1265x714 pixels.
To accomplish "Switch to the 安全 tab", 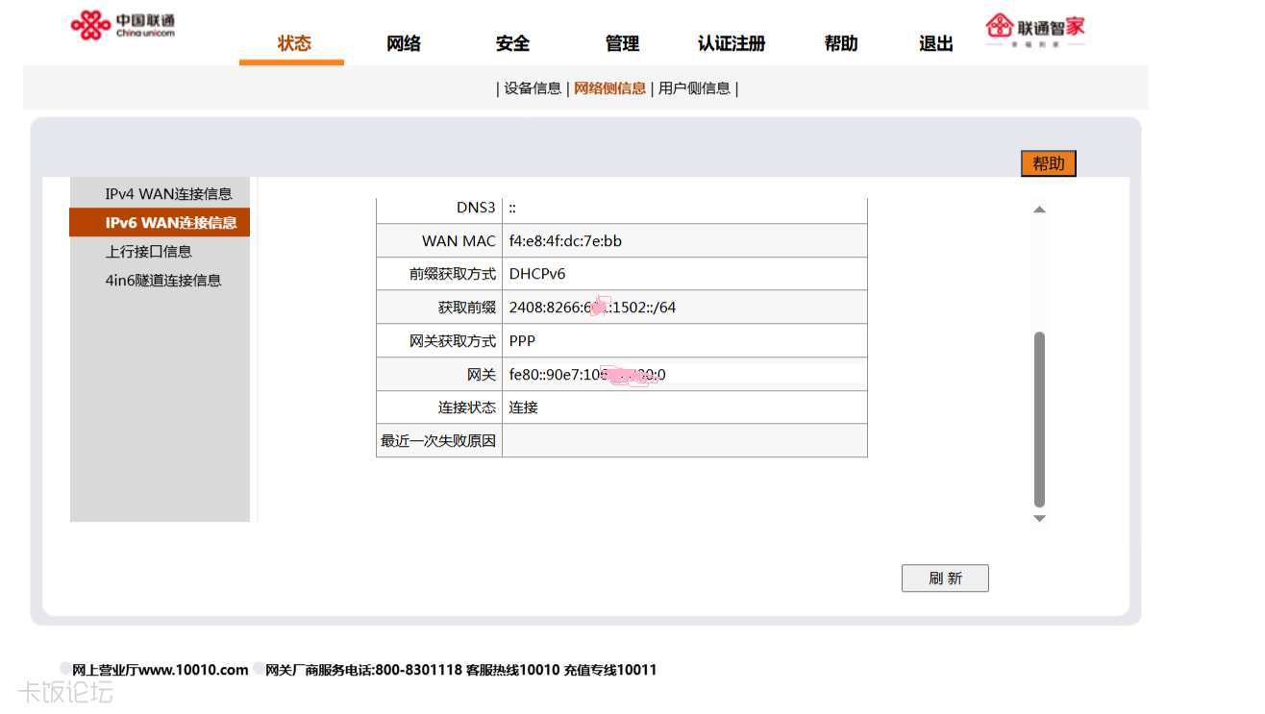I will pos(512,43).
